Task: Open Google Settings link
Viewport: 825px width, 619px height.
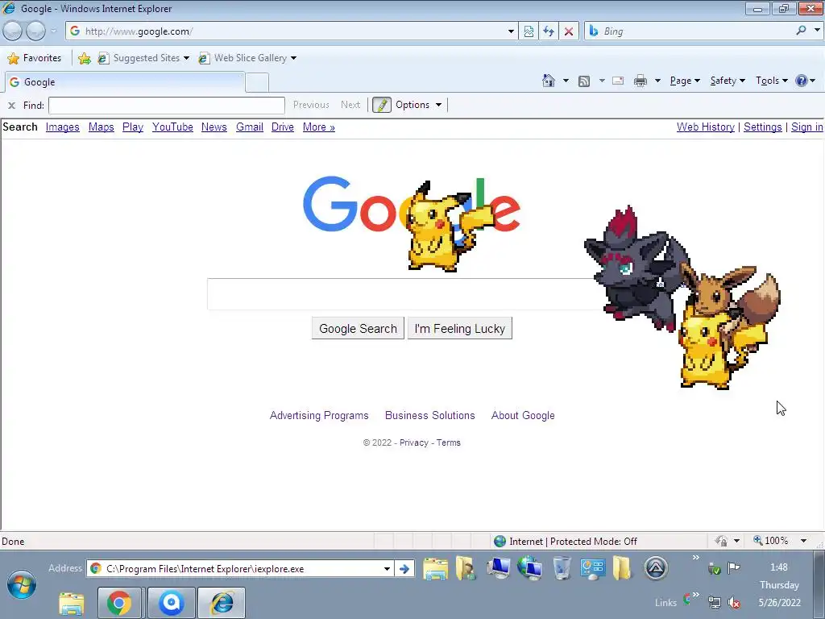Action: click(x=762, y=127)
